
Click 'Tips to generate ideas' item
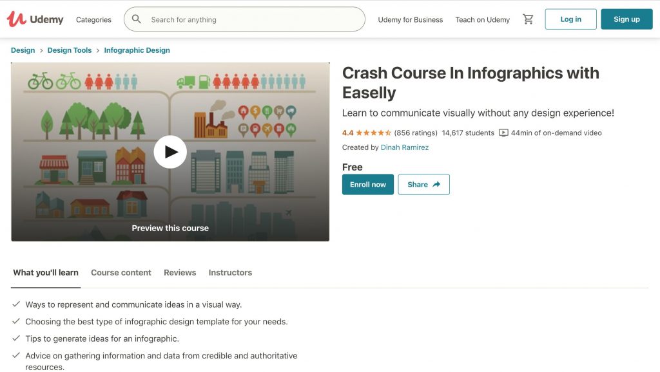(102, 339)
